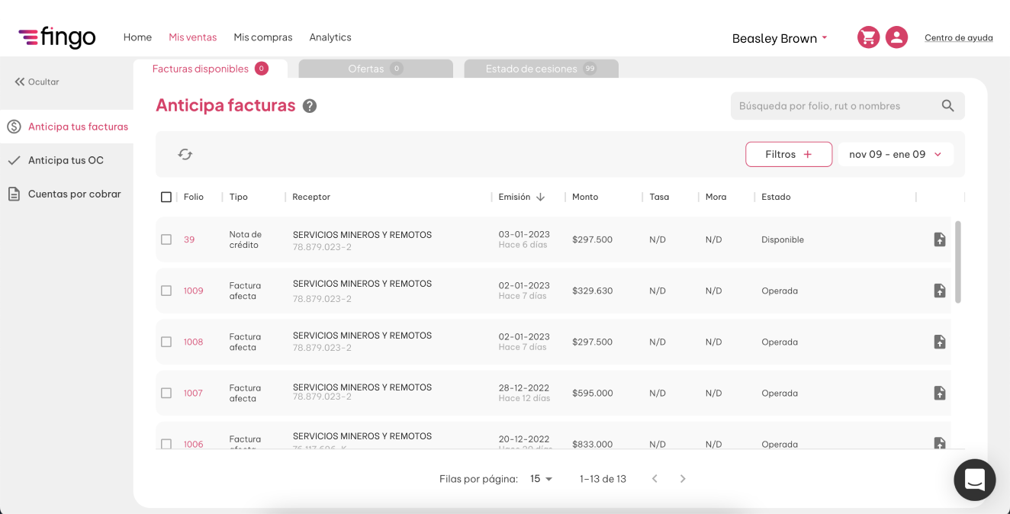Click the help question mark beside Anticipa facturas
The height and width of the screenshot is (514, 1010).
click(x=309, y=106)
